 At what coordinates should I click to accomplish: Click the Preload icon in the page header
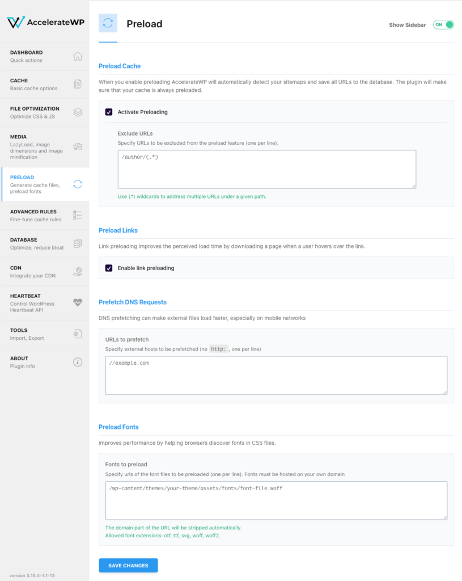[x=108, y=23]
